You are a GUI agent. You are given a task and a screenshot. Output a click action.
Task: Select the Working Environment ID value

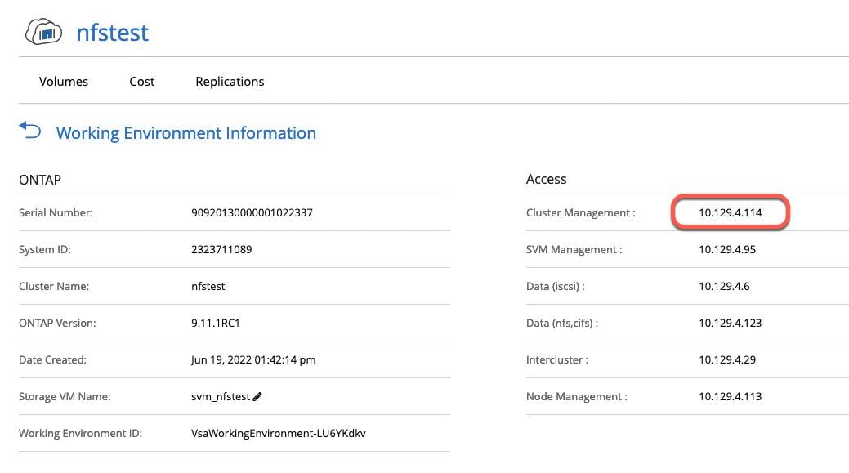pos(278,434)
